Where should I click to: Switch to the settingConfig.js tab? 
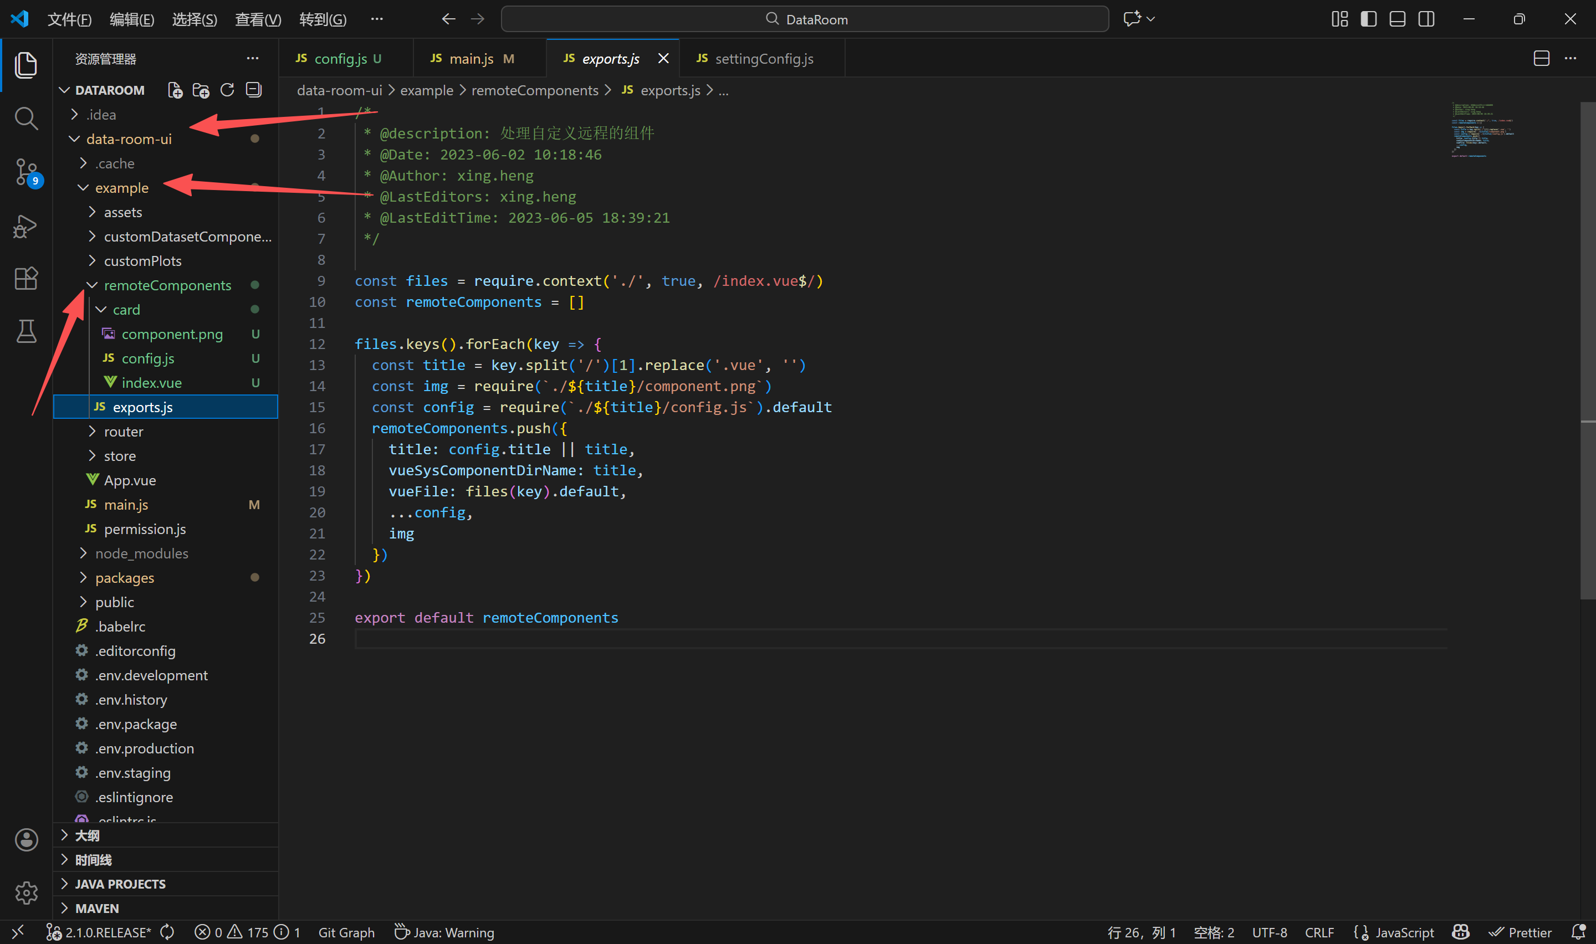point(763,59)
